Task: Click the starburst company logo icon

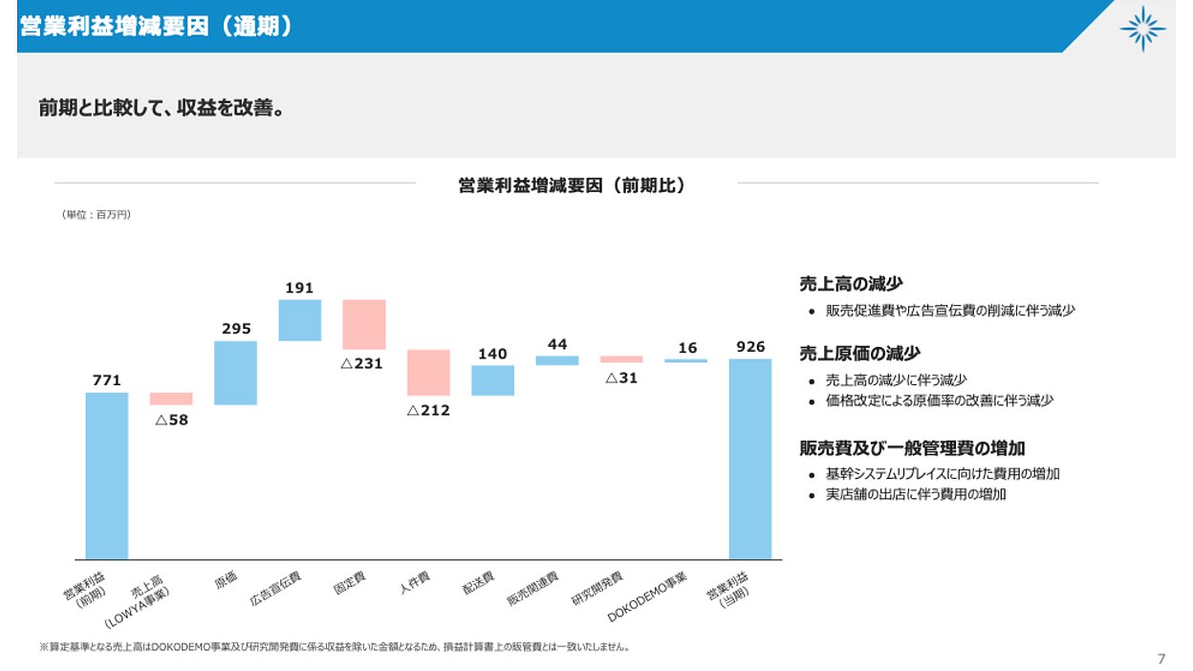Action: point(1142,28)
